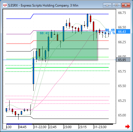The image size is (133, 132).
Task: Click the $0.48 measurement value label
Action: pyautogui.click(x=110, y=30)
